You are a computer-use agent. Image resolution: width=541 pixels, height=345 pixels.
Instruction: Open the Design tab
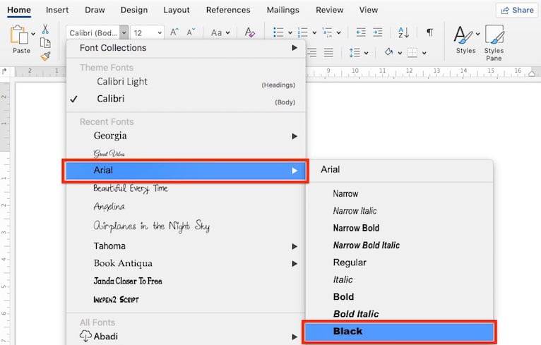click(x=134, y=10)
